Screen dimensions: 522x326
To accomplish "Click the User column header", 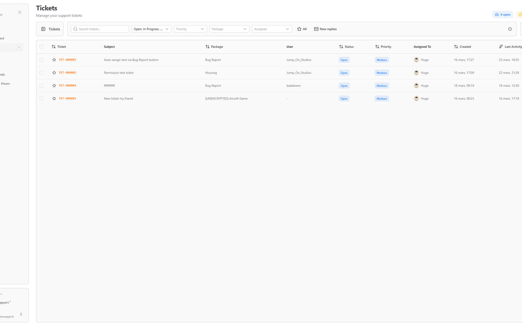I will (290, 47).
